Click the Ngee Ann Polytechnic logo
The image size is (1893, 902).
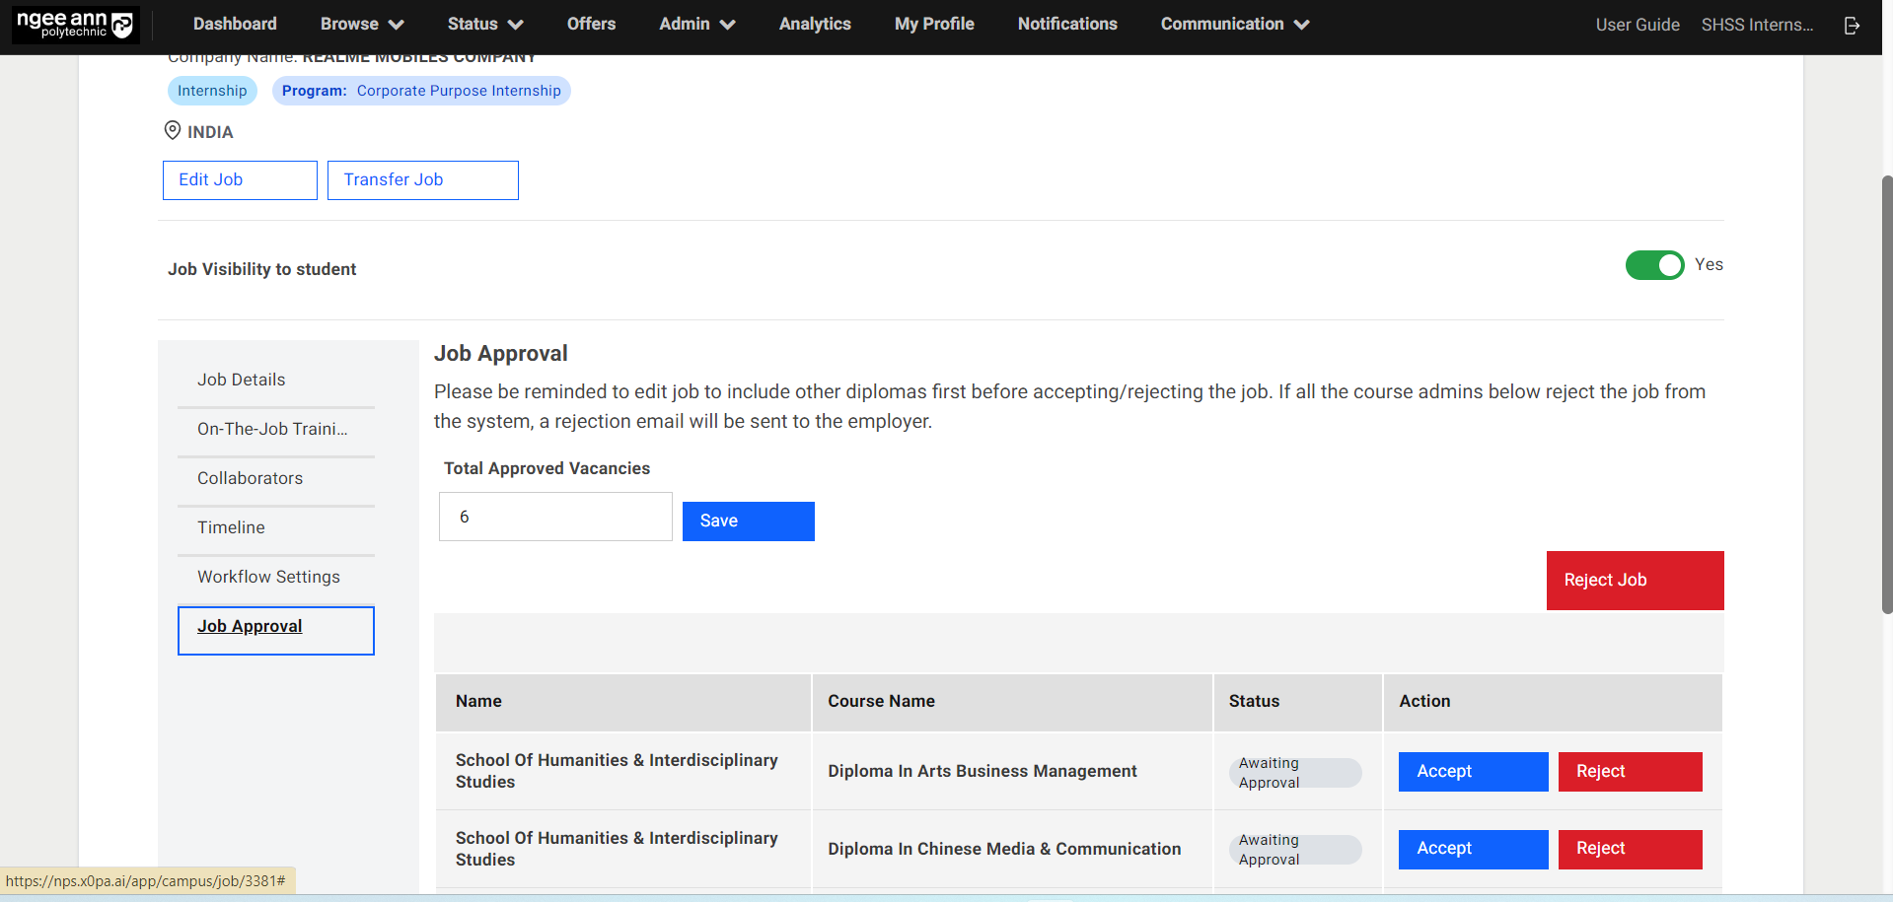[x=75, y=25]
